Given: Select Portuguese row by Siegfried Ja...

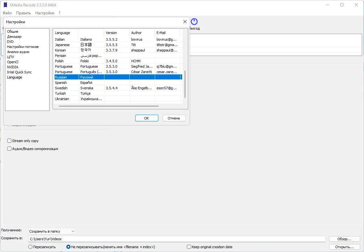Looking at the screenshot, I should click(x=117, y=66).
